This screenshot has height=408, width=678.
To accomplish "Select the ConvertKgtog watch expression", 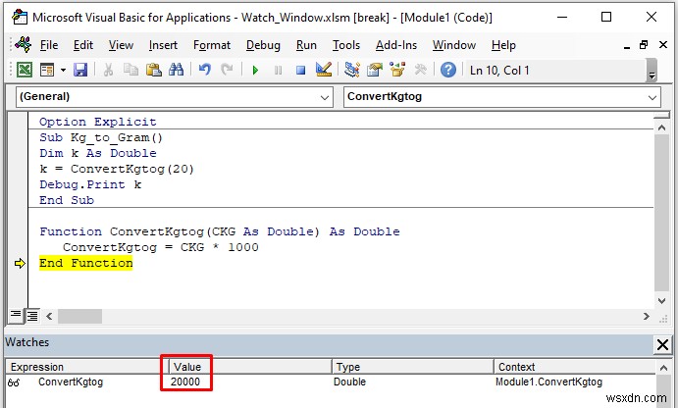I will [71, 382].
